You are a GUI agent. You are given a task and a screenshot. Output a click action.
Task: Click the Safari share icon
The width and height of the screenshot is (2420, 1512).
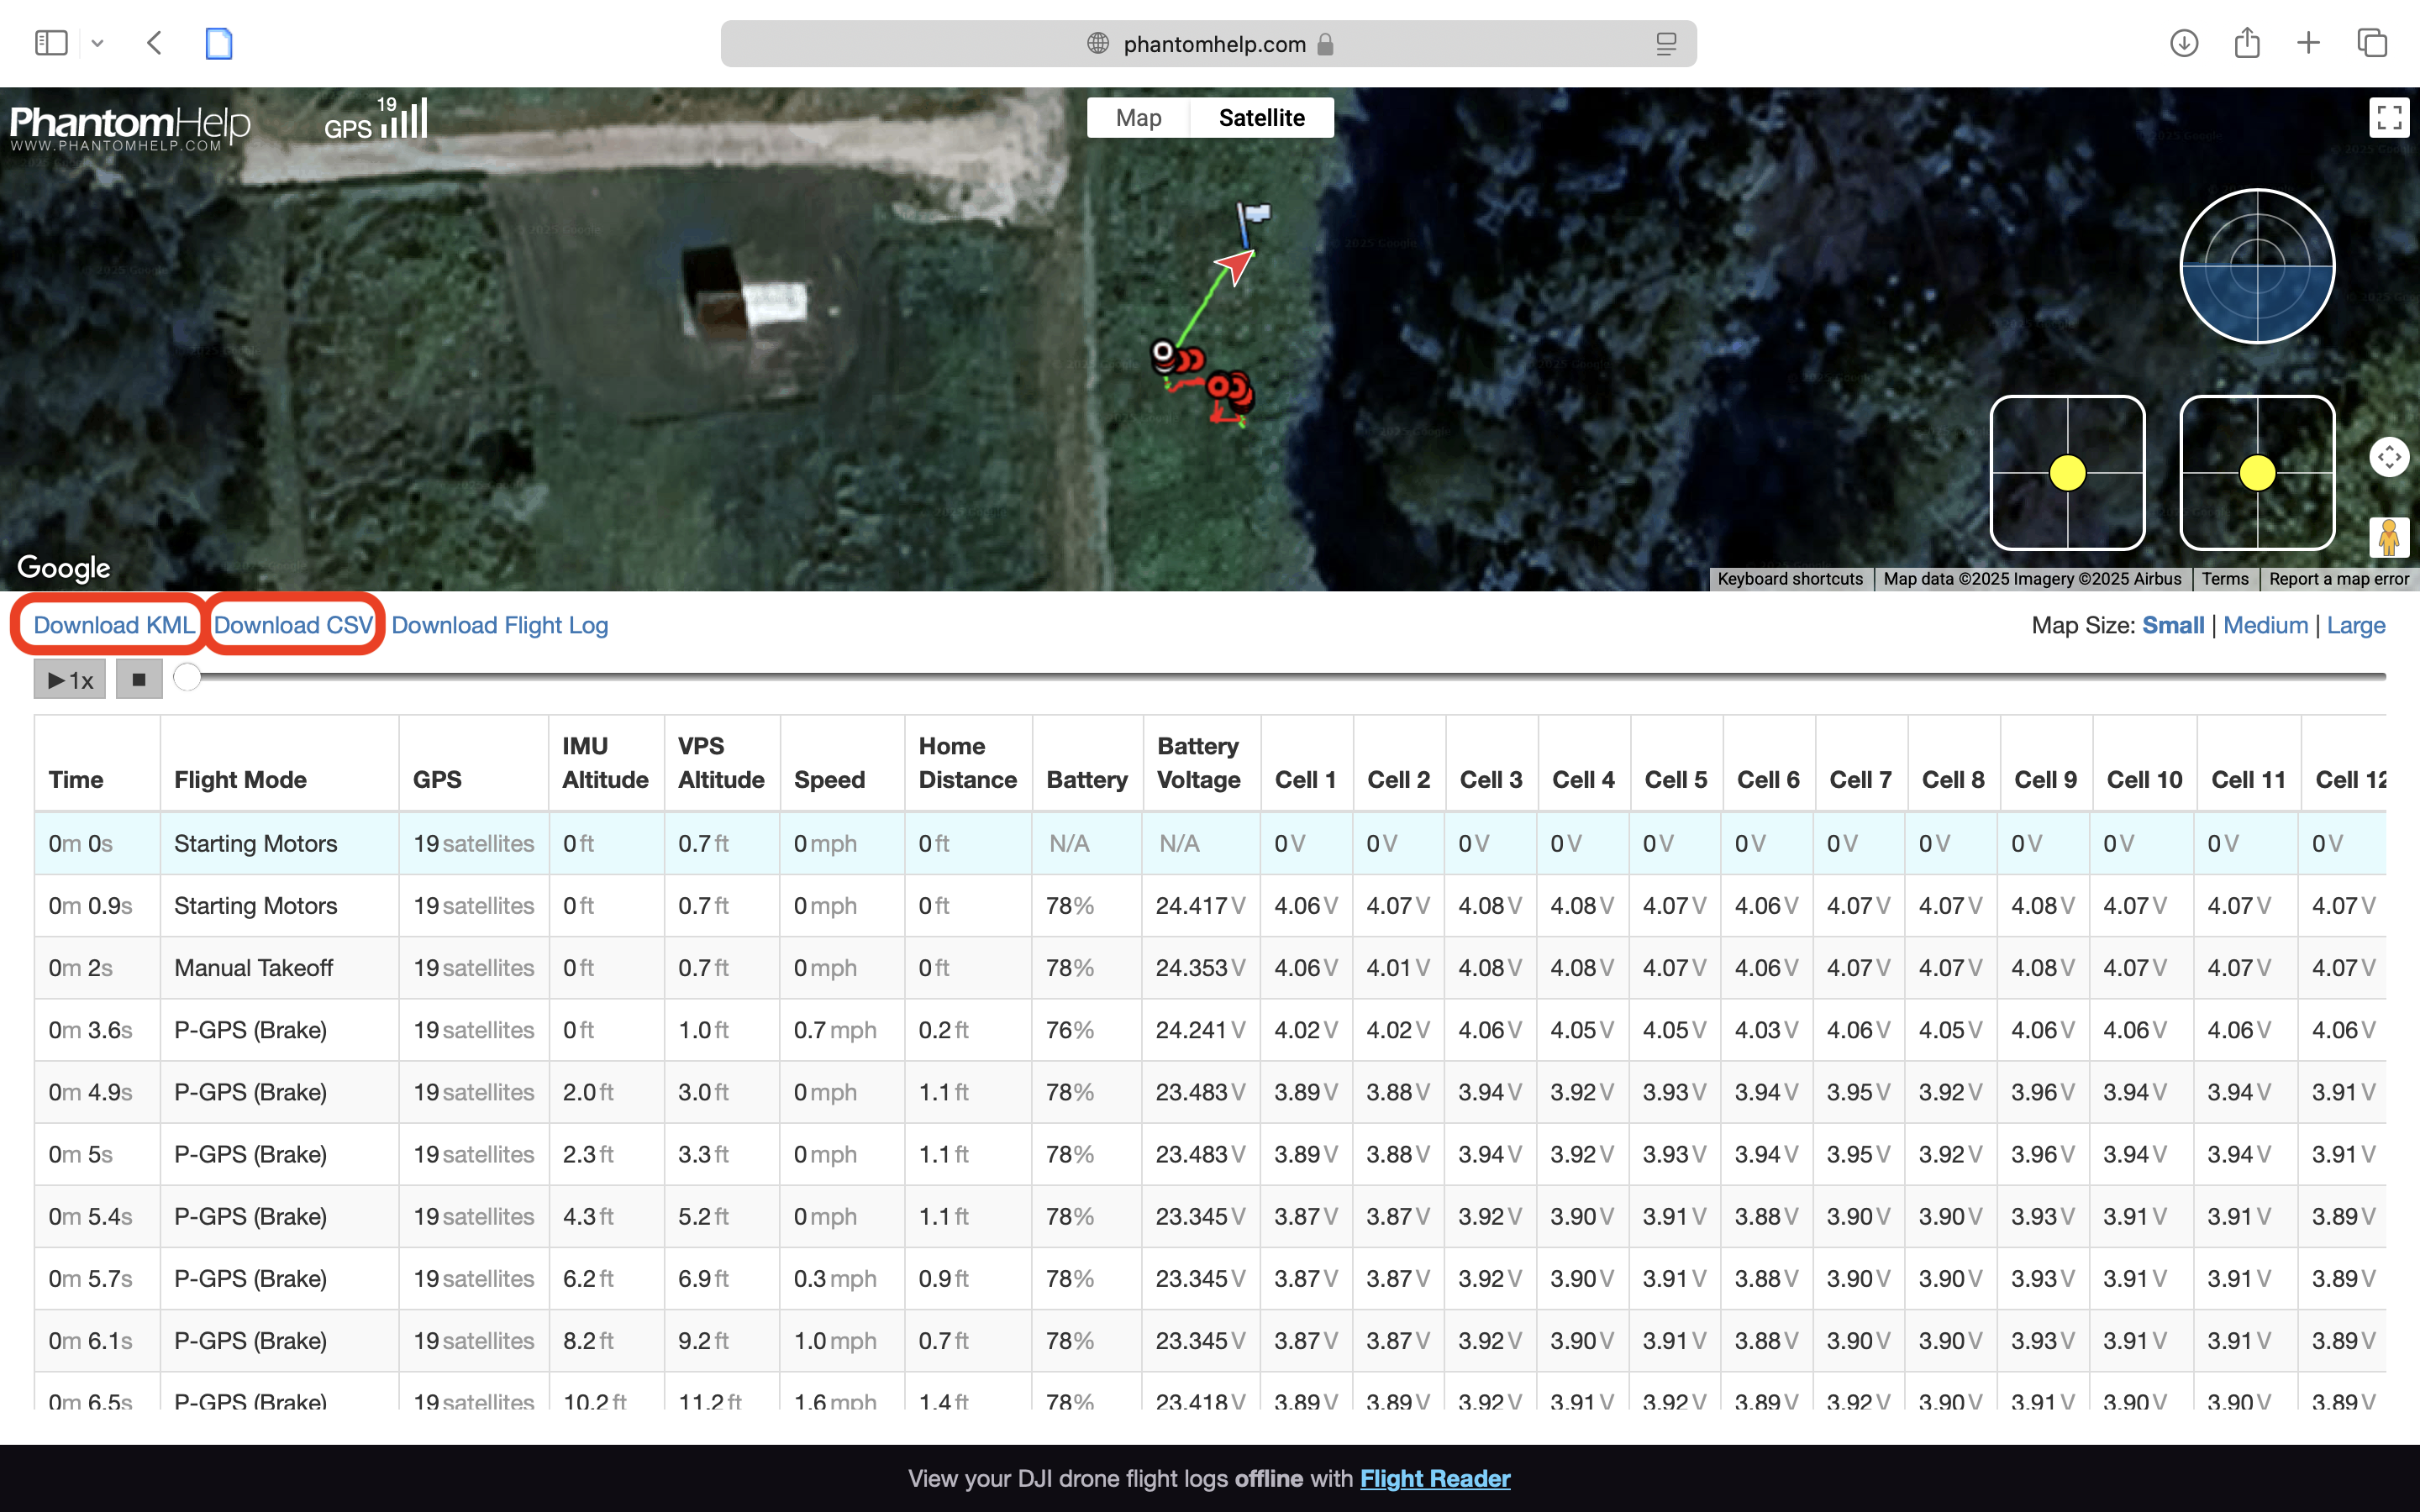pyautogui.click(x=2247, y=43)
